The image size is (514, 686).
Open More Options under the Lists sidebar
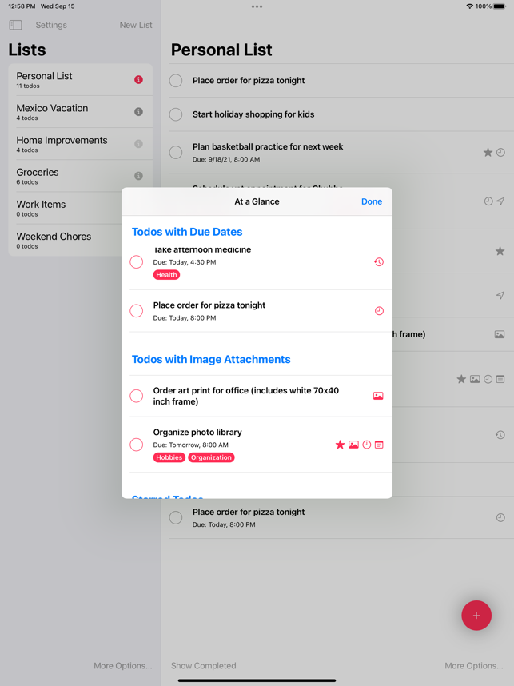(123, 666)
